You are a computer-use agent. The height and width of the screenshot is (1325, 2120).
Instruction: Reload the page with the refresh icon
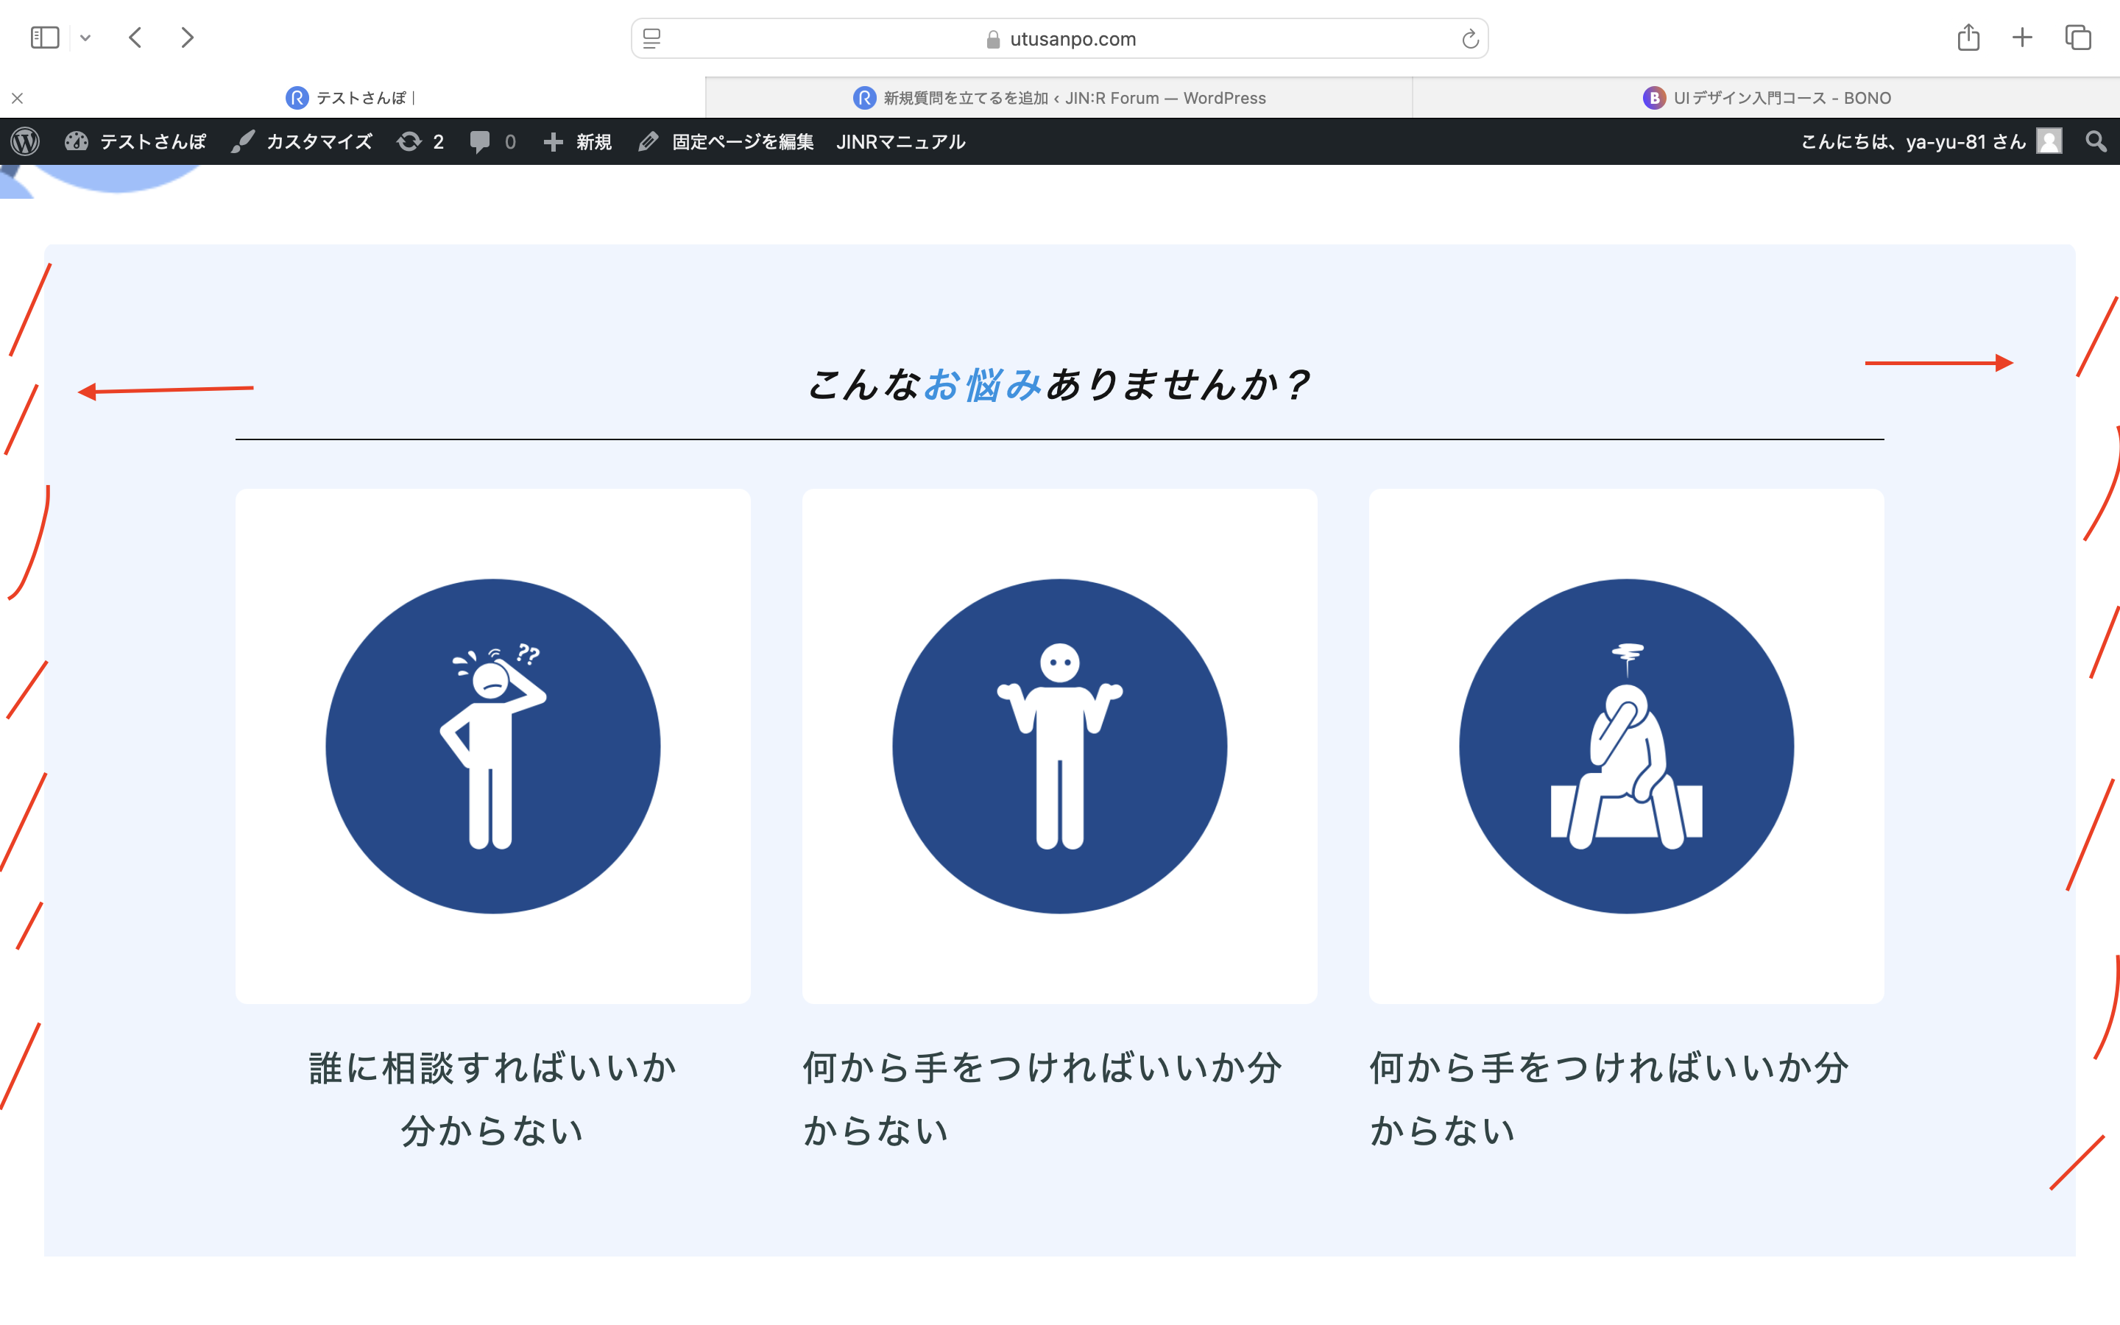[x=1469, y=38]
